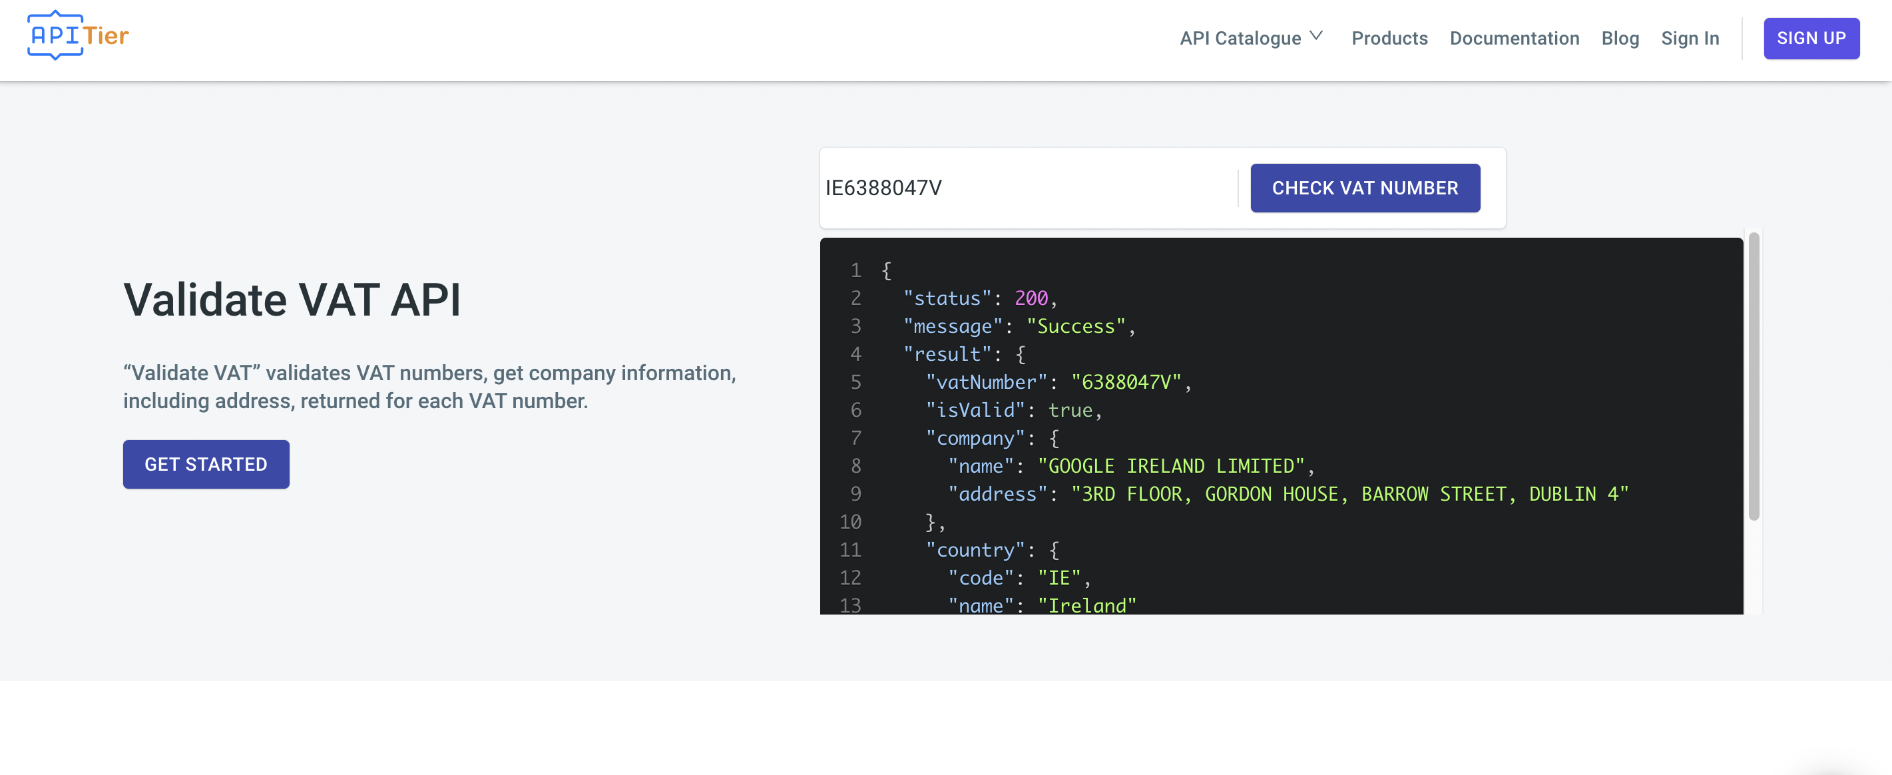The height and width of the screenshot is (775, 1892).
Task: Click the "company": { line
Action: pos(993,438)
